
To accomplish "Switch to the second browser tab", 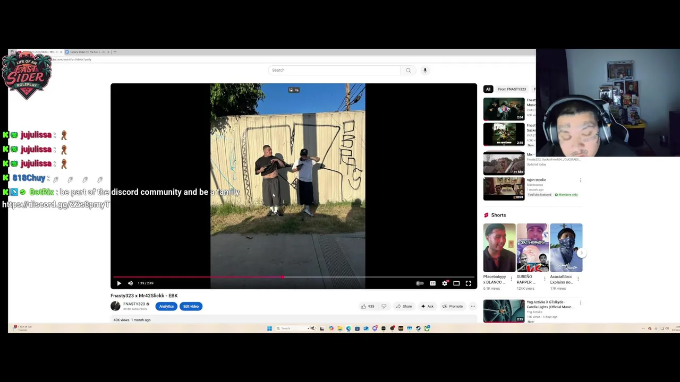I will (87, 52).
